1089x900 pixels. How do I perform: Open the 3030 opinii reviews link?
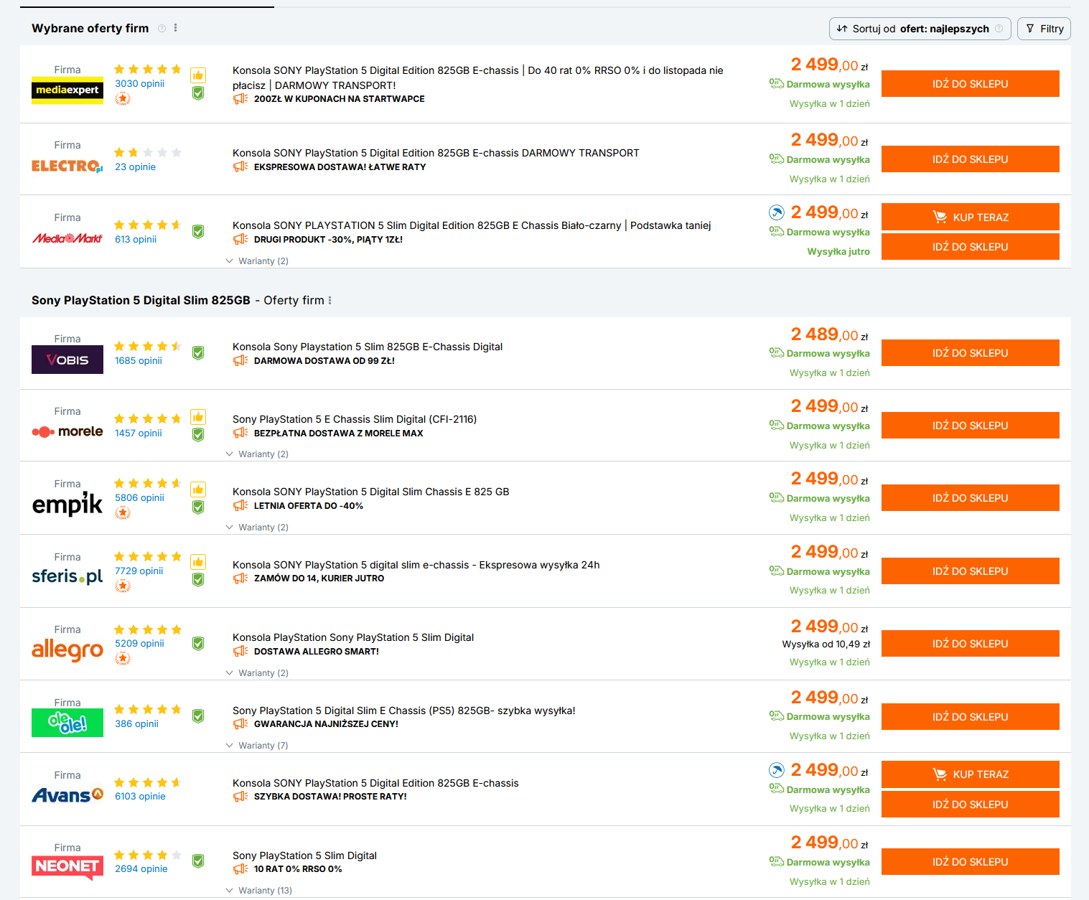[x=140, y=83]
